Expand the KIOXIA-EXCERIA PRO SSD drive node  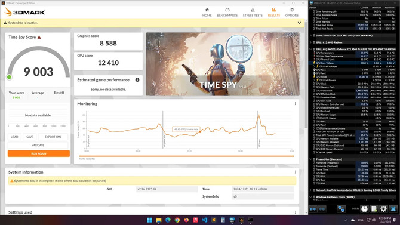point(310,35)
